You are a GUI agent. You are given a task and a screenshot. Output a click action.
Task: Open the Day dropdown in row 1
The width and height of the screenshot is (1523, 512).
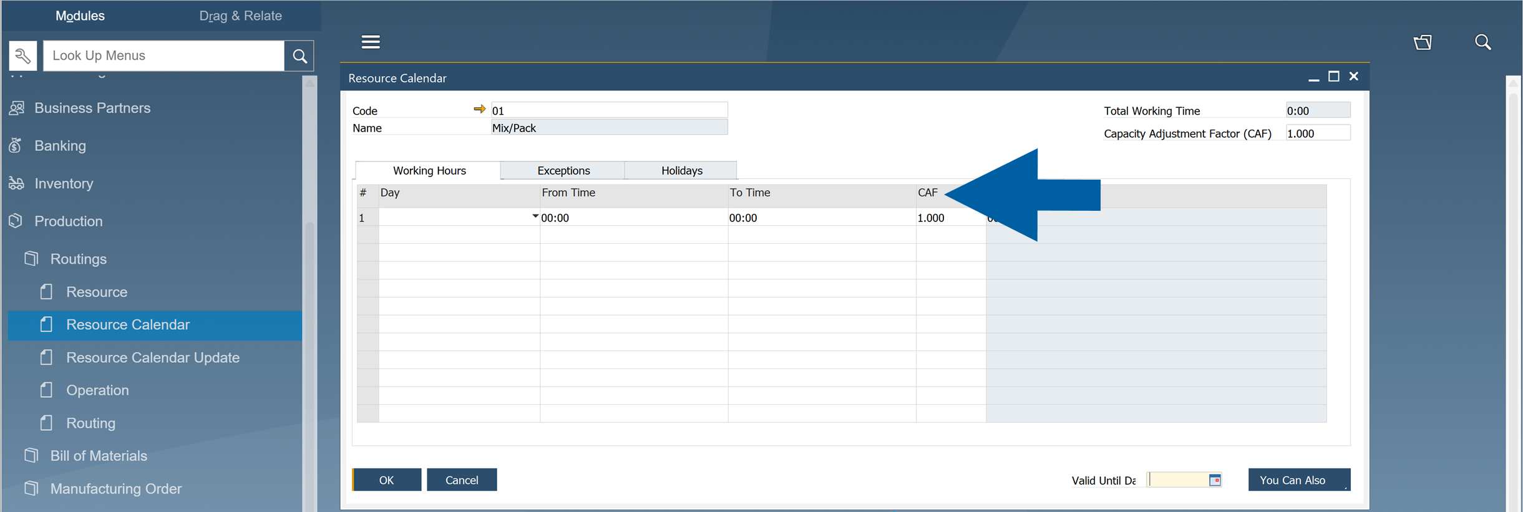coord(535,216)
